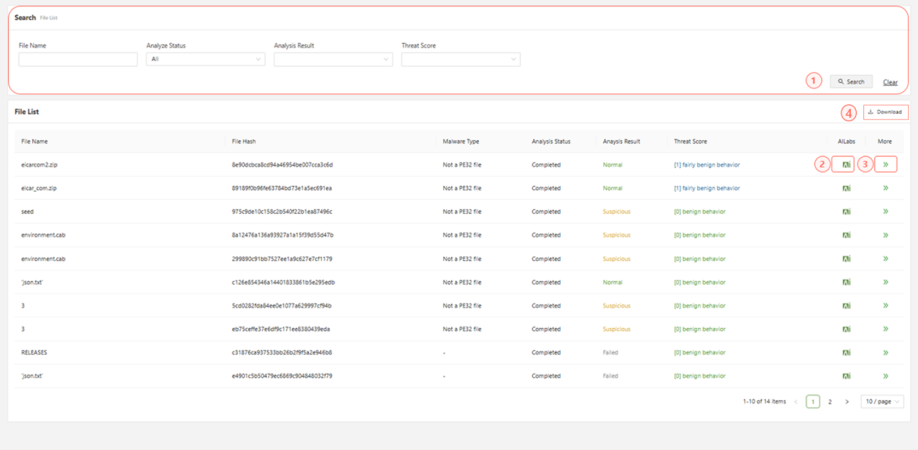Viewport: 918px width, 450px height.
Task: Open fairly benign behavior link for eicarcom2.zip
Action: coord(707,165)
